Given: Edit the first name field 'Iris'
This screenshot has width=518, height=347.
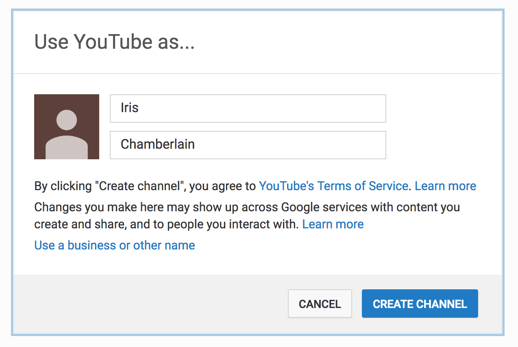Looking at the screenshot, I should (x=248, y=108).
